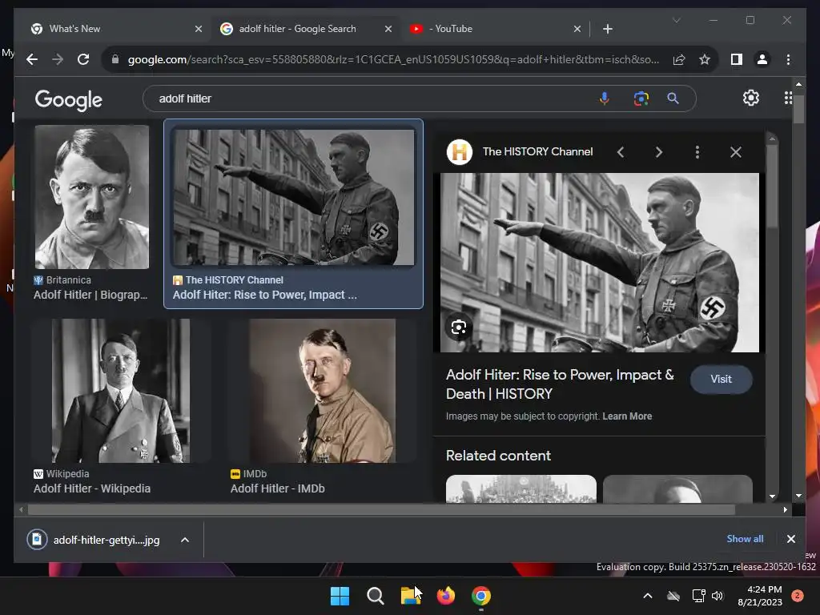This screenshot has width=820, height=615.
Task: Search inside image with Lens overlay button
Action: pos(459,328)
